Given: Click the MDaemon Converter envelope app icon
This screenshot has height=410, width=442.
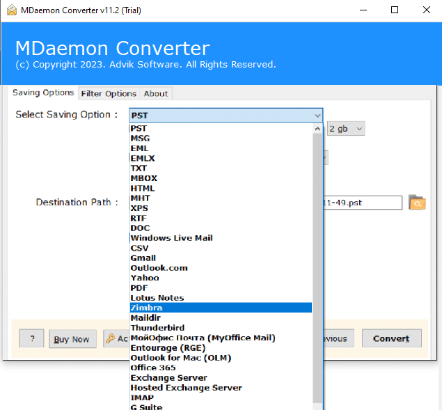Looking at the screenshot, I should click(x=12, y=10).
